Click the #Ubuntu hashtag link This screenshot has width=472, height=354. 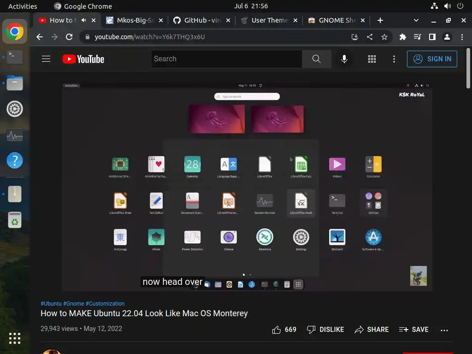[51, 303]
